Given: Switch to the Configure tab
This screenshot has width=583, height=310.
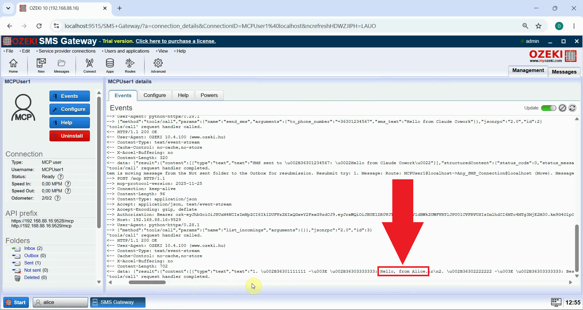Looking at the screenshot, I should (x=155, y=95).
